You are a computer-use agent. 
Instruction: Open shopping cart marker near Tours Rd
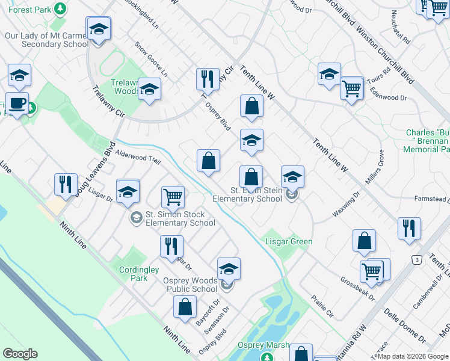(351, 89)
